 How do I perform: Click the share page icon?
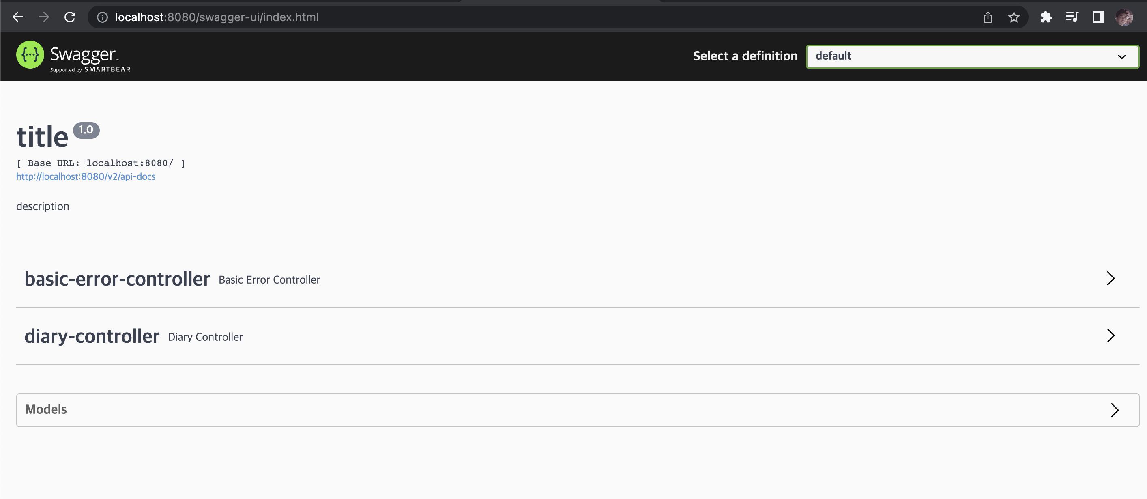[988, 17]
